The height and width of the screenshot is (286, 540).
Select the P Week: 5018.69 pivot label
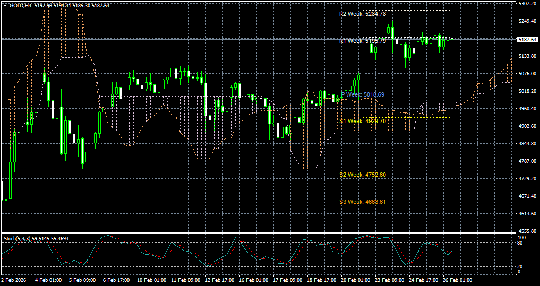pos(363,94)
